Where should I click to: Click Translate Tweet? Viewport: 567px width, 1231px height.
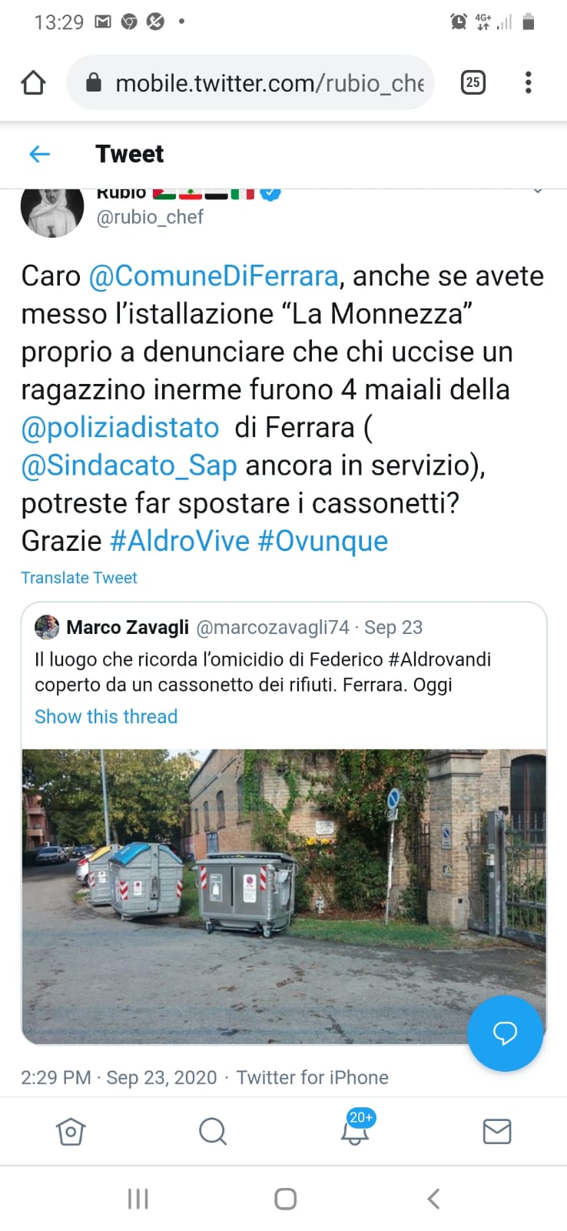point(79,578)
